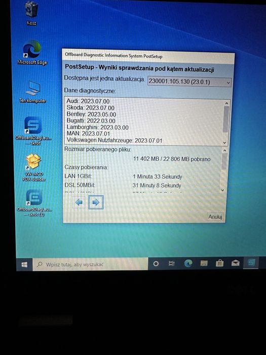
Task: Open the Windows Start menu
Action: coord(24,264)
